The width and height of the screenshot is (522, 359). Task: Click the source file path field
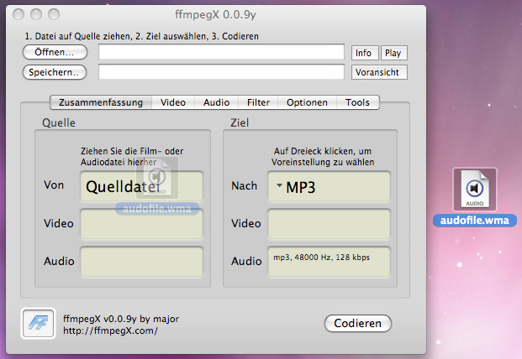pos(221,52)
